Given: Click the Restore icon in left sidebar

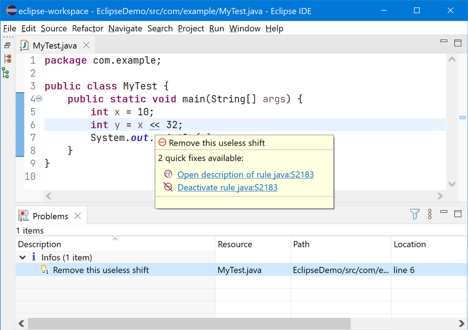Looking at the screenshot, I should tap(8, 45).
